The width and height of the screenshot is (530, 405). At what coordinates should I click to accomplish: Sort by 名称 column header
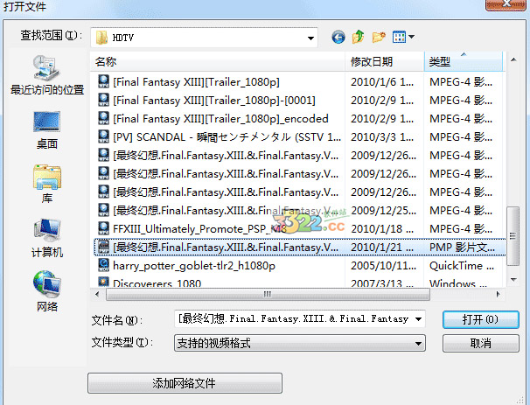point(218,61)
